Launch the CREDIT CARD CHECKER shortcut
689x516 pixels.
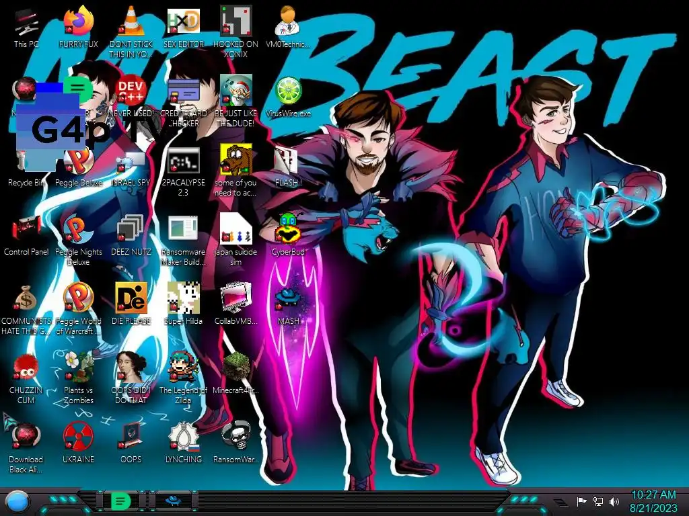click(184, 101)
